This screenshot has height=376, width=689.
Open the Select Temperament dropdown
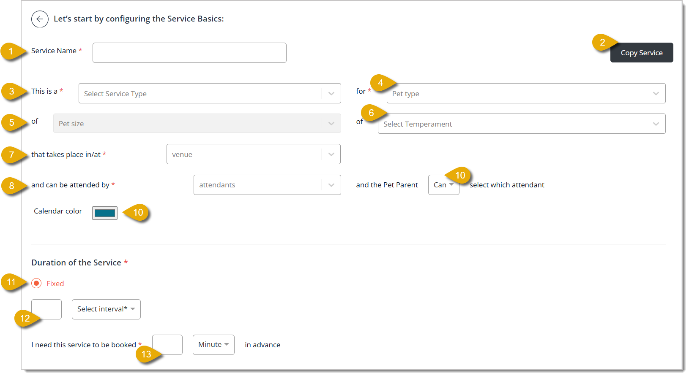[522, 124]
